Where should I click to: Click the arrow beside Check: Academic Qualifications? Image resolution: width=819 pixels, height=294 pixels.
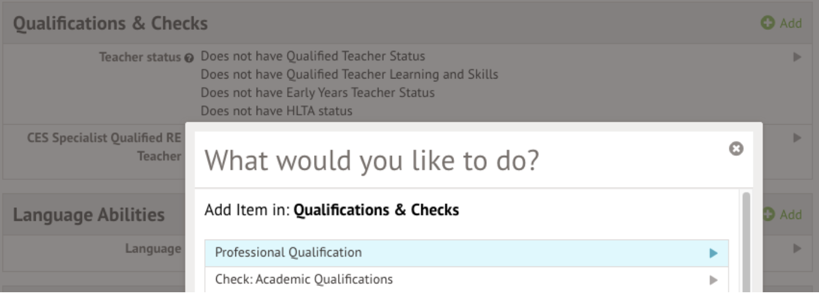[x=713, y=280]
